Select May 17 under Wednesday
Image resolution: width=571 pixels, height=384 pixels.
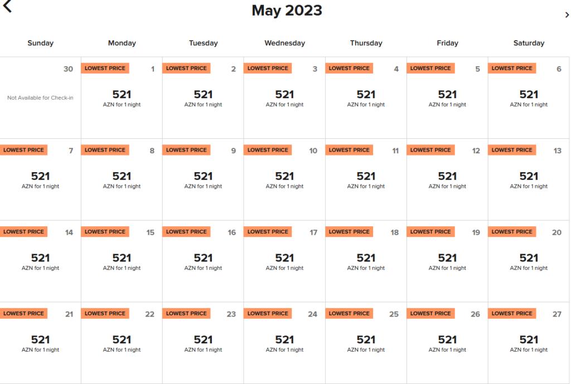pos(284,258)
